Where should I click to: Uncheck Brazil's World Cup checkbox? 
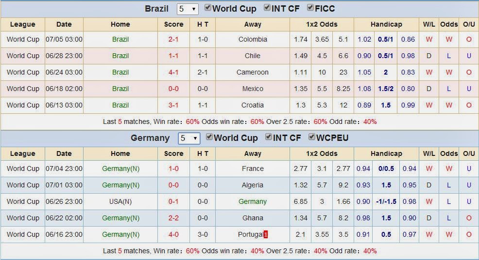click(x=208, y=8)
